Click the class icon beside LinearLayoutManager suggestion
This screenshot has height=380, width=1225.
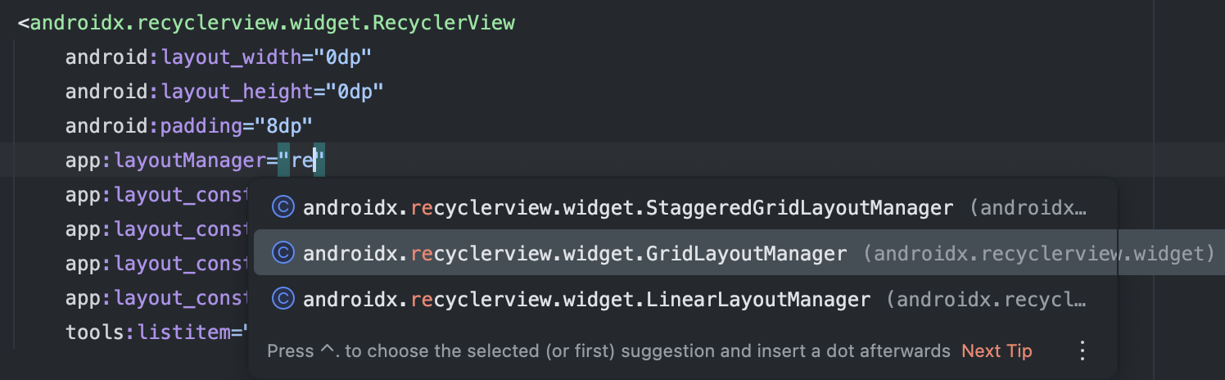[x=283, y=300]
